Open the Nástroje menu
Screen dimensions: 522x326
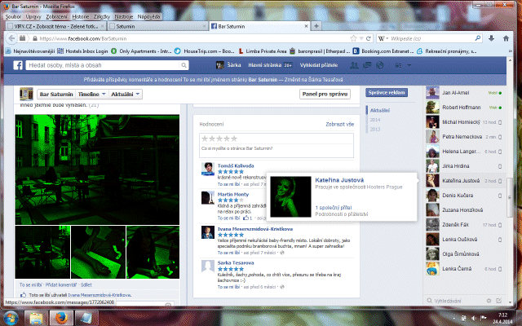click(124, 16)
